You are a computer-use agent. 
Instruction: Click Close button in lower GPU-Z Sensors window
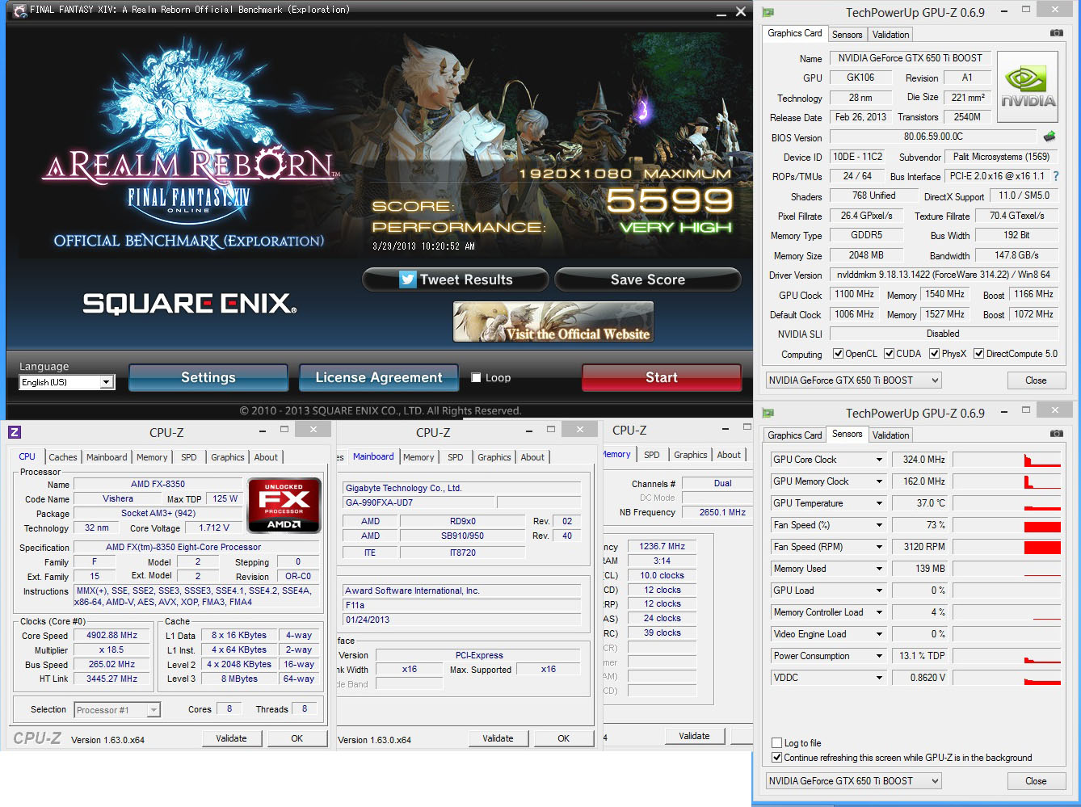1036,781
